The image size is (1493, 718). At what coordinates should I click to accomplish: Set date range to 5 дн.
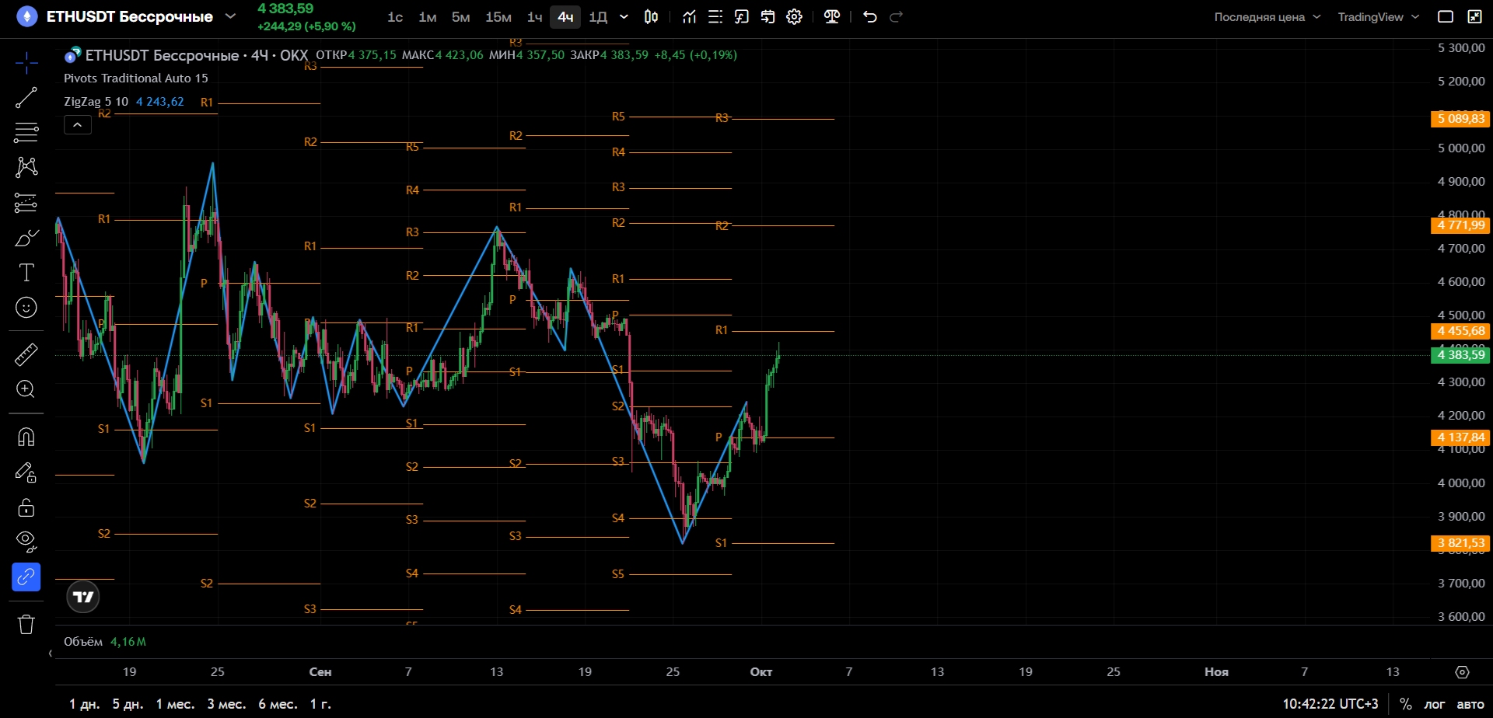click(128, 704)
